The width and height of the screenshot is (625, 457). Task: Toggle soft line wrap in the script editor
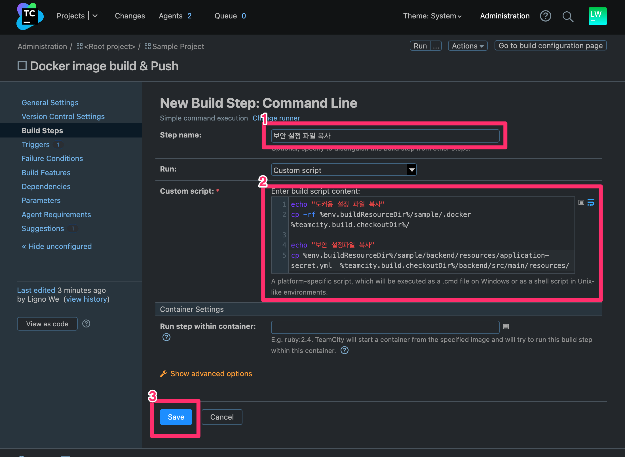[591, 202]
